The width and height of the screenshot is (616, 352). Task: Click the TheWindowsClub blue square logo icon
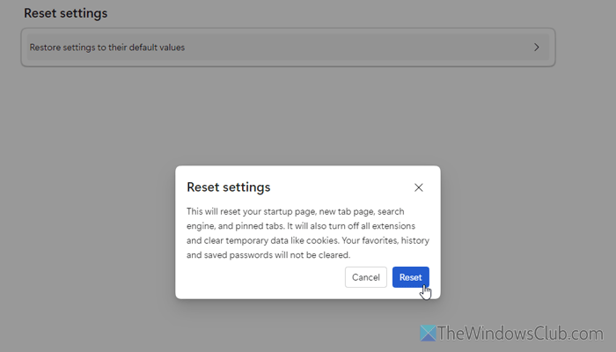click(x=428, y=334)
